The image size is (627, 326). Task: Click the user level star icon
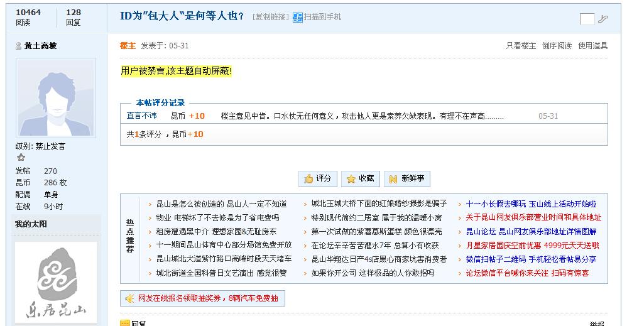pos(21,158)
